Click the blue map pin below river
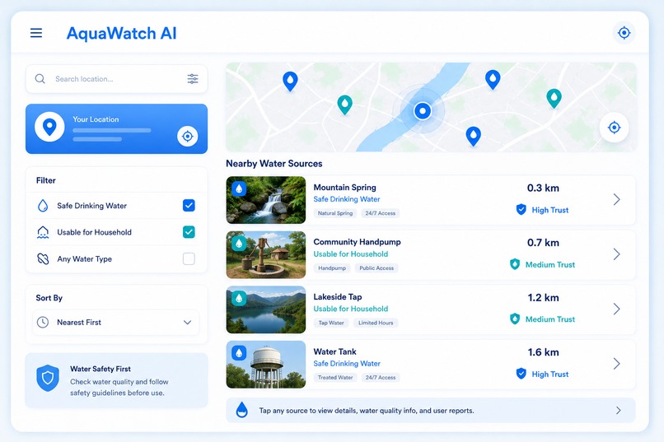The width and height of the screenshot is (664, 442). click(474, 136)
